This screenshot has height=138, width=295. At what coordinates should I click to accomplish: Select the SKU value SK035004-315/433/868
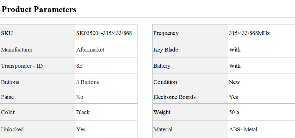(x=104, y=33)
